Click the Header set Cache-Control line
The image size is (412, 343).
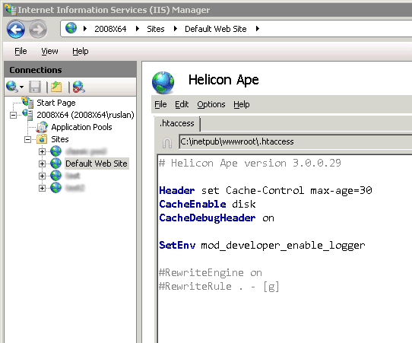point(265,190)
